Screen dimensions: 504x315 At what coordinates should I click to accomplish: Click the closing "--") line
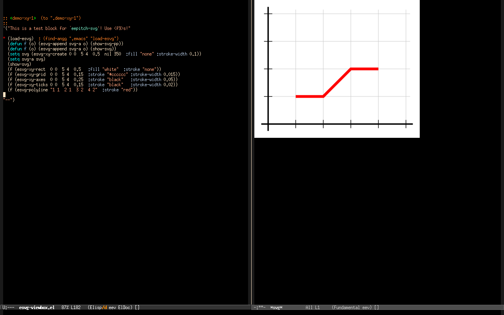[9, 100]
